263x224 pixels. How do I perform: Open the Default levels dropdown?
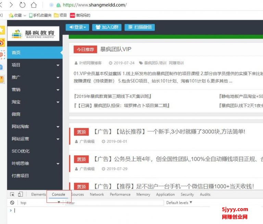click(x=179, y=203)
